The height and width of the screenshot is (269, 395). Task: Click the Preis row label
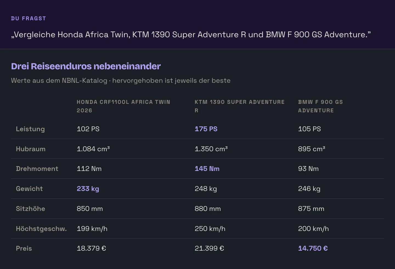point(24,248)
